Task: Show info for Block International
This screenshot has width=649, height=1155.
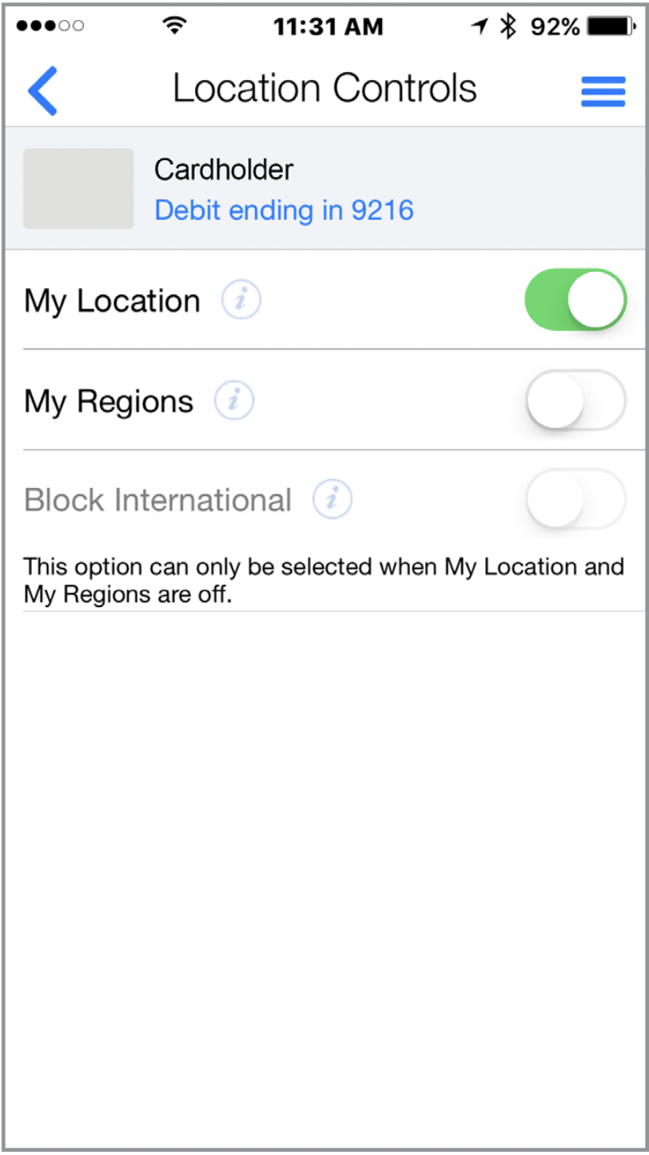Action: tap(332, 500)
